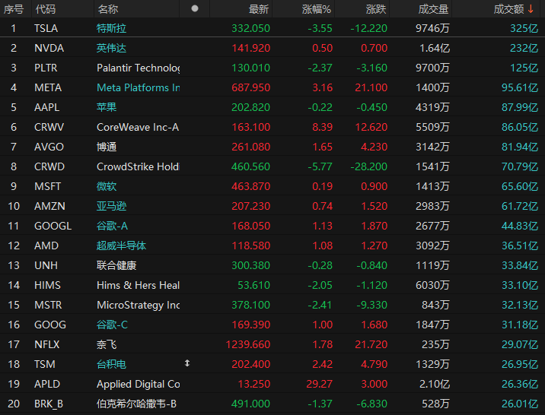Select the 博通 name cell
The image size is (545, 415).
pos(107,147)
